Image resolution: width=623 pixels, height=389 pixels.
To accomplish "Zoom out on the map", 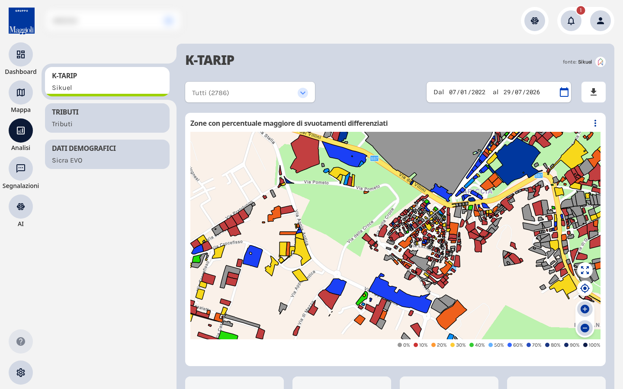I will pyautogui.click(x=585, y=328).
